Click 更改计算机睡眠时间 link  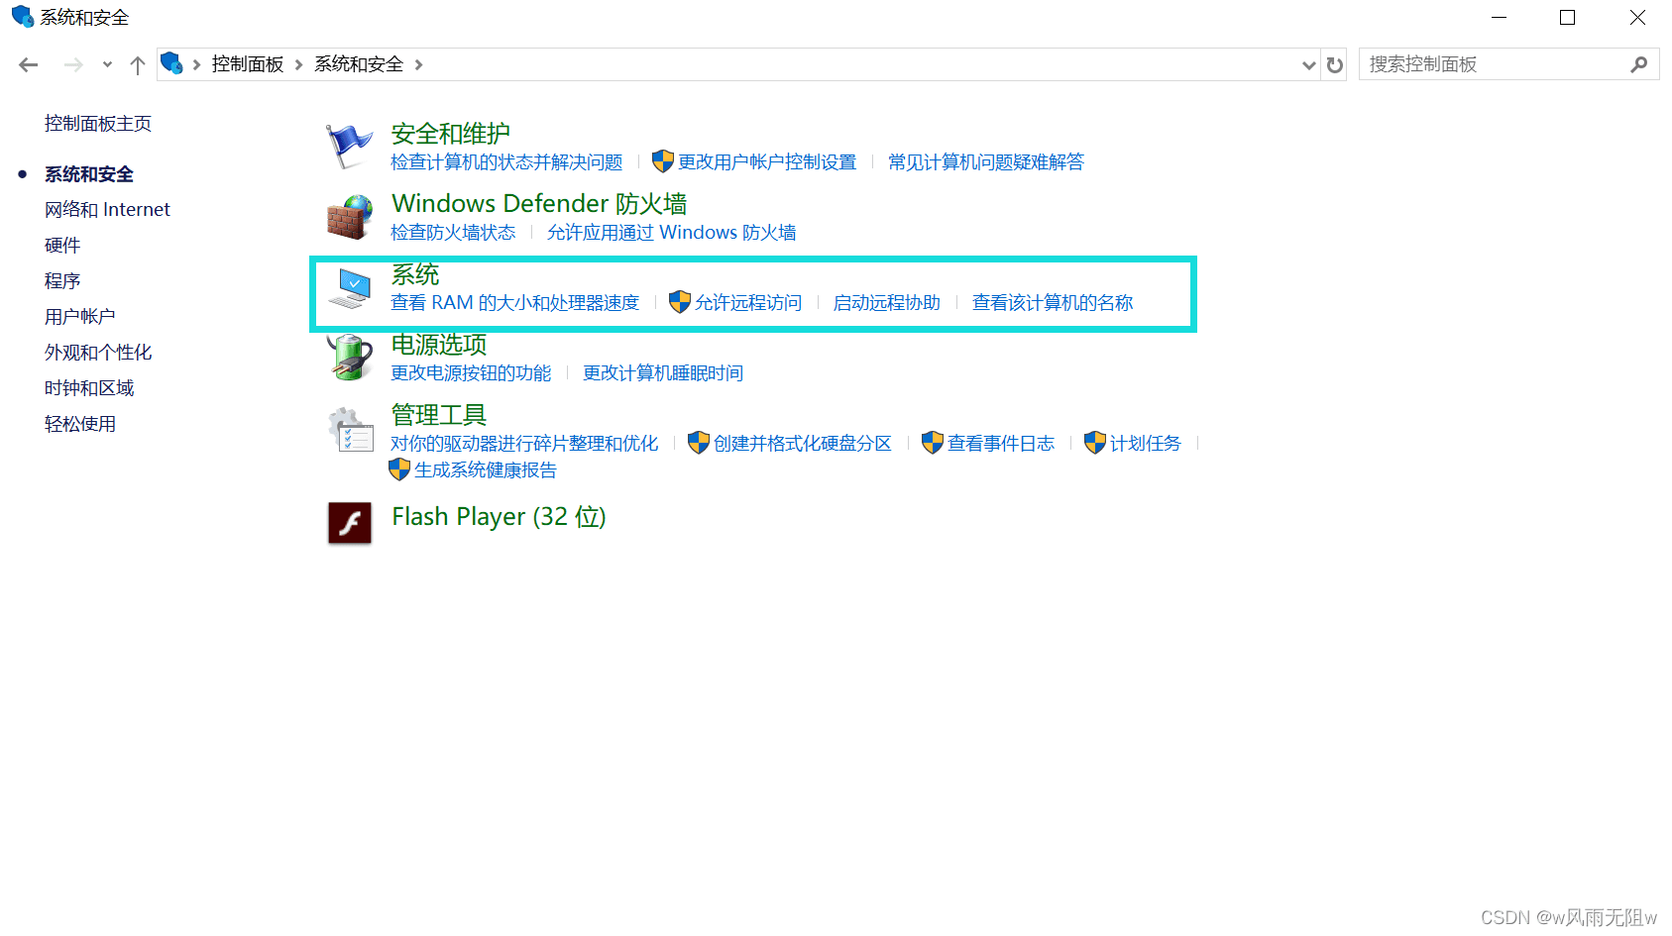click(x=662, y=373)
